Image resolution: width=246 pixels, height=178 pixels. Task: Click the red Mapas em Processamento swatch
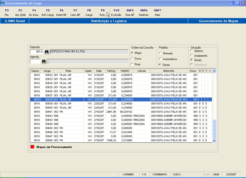(32, 147)
